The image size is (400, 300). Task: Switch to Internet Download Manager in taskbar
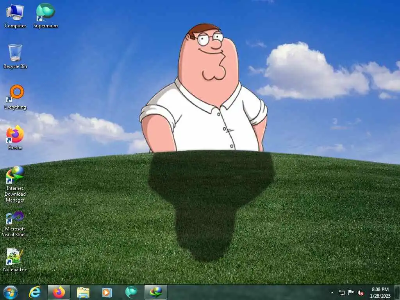point(155,292)
